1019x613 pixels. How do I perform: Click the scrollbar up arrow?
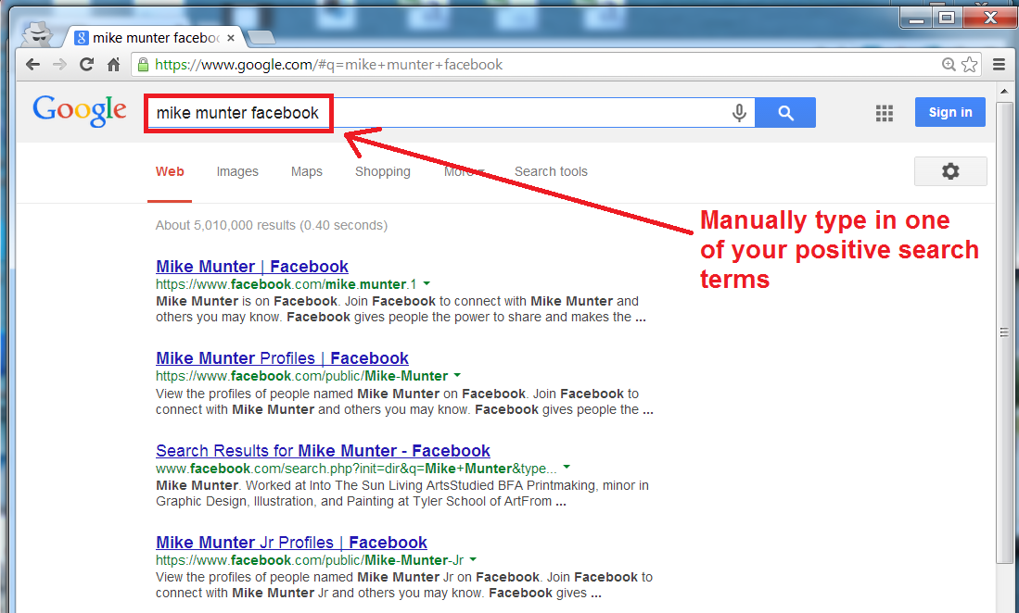(x=1004, y=92)
